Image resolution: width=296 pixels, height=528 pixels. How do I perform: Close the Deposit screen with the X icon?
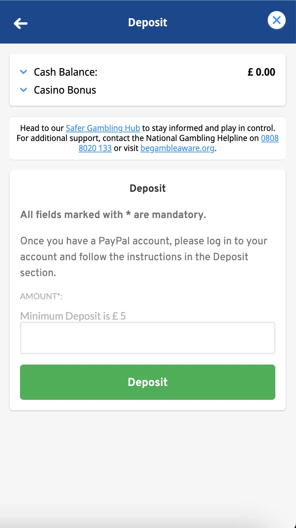(x=276, y=20)
